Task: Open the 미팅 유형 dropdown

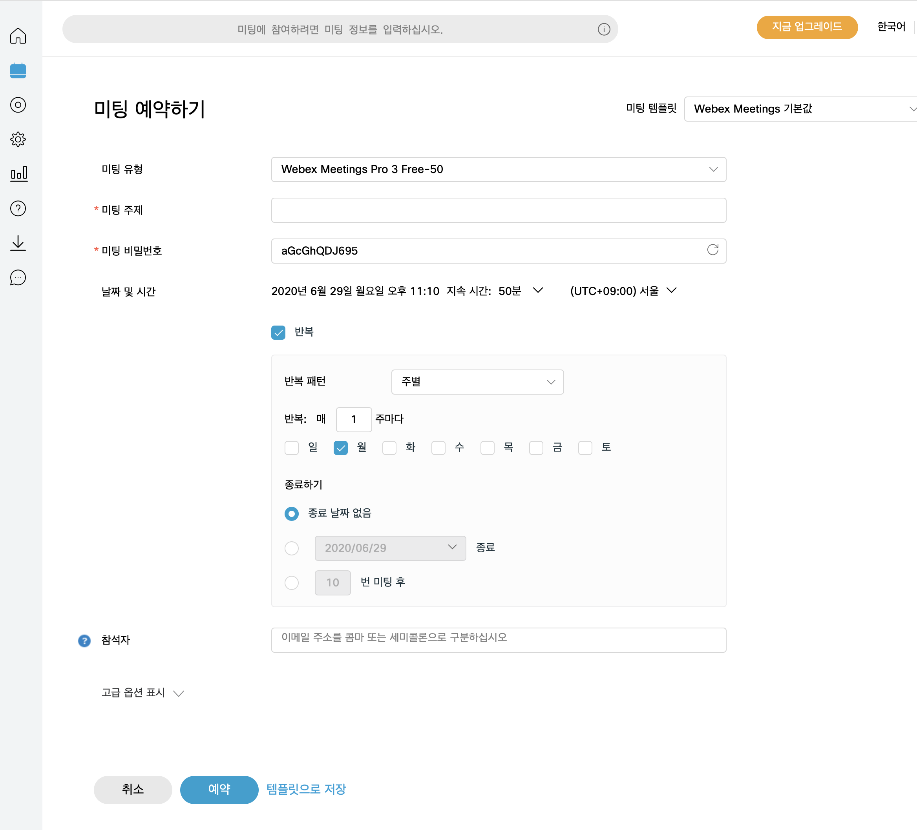Action: pyautogui.click(x=499, y=169)
